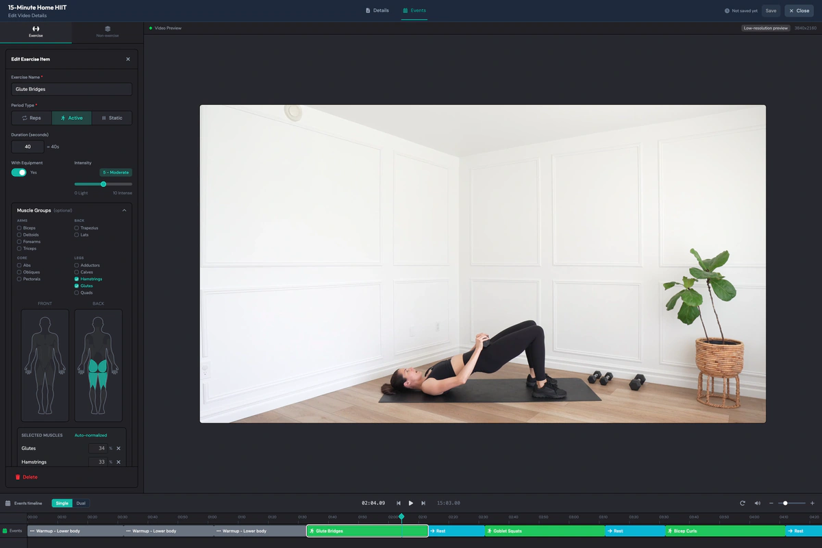Click the 5 - Moderate intensity badge

pos(116,173)
